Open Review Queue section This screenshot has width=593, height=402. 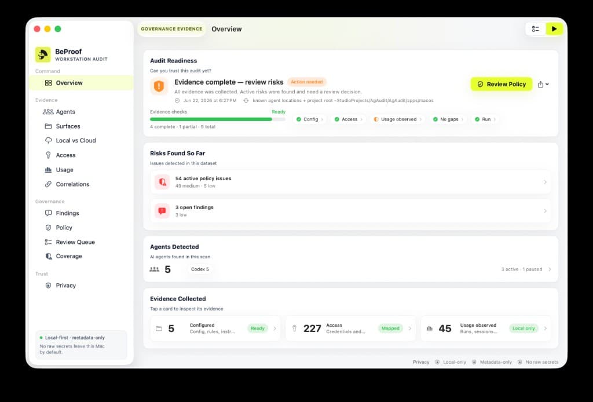[x=81, y=242]
